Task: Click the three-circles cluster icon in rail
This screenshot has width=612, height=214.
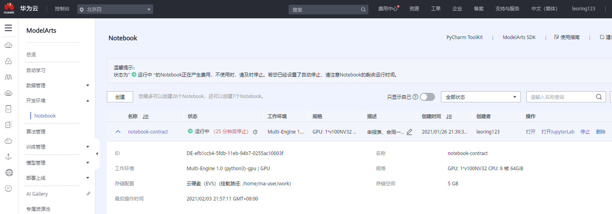Action: (x=8, y=61)
